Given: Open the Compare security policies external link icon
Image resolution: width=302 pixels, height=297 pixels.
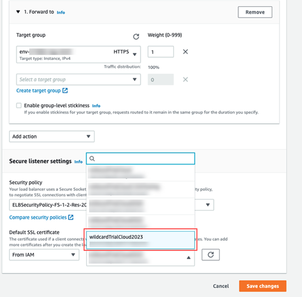Looking at the screenshot, I should (71, 217).
